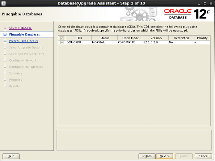Cancel the upgrade wizard
Image resolution: width=215 pixels, height=161 pixels.
[x=203, y=156]
